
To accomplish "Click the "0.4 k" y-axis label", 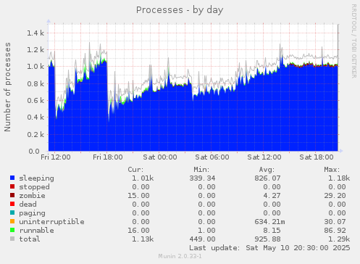I will tap(35, 117).
